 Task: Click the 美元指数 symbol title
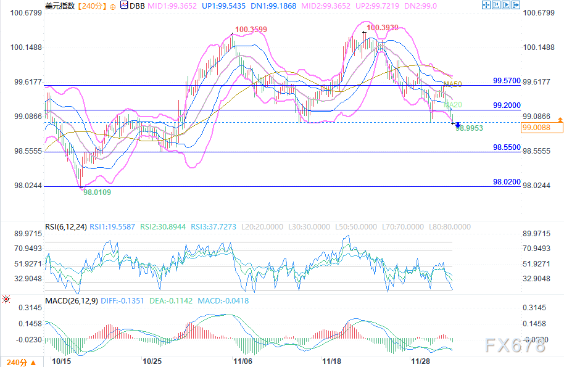[60, 6]
